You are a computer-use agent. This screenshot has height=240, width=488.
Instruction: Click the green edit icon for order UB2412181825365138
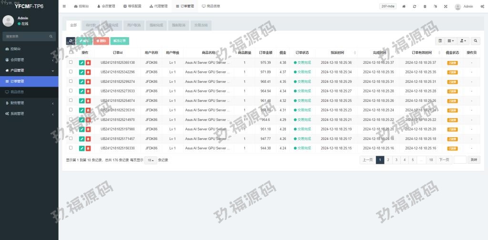82,62
